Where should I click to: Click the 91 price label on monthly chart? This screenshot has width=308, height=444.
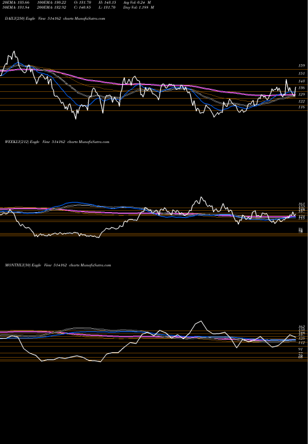[301, 350]
